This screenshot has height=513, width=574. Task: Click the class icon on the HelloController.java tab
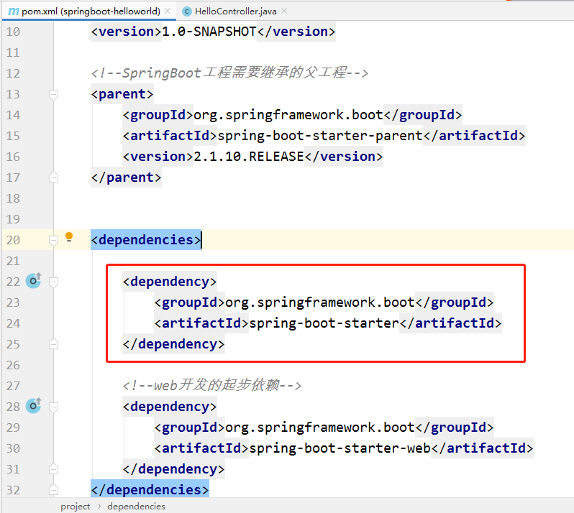tap(187, 11)
